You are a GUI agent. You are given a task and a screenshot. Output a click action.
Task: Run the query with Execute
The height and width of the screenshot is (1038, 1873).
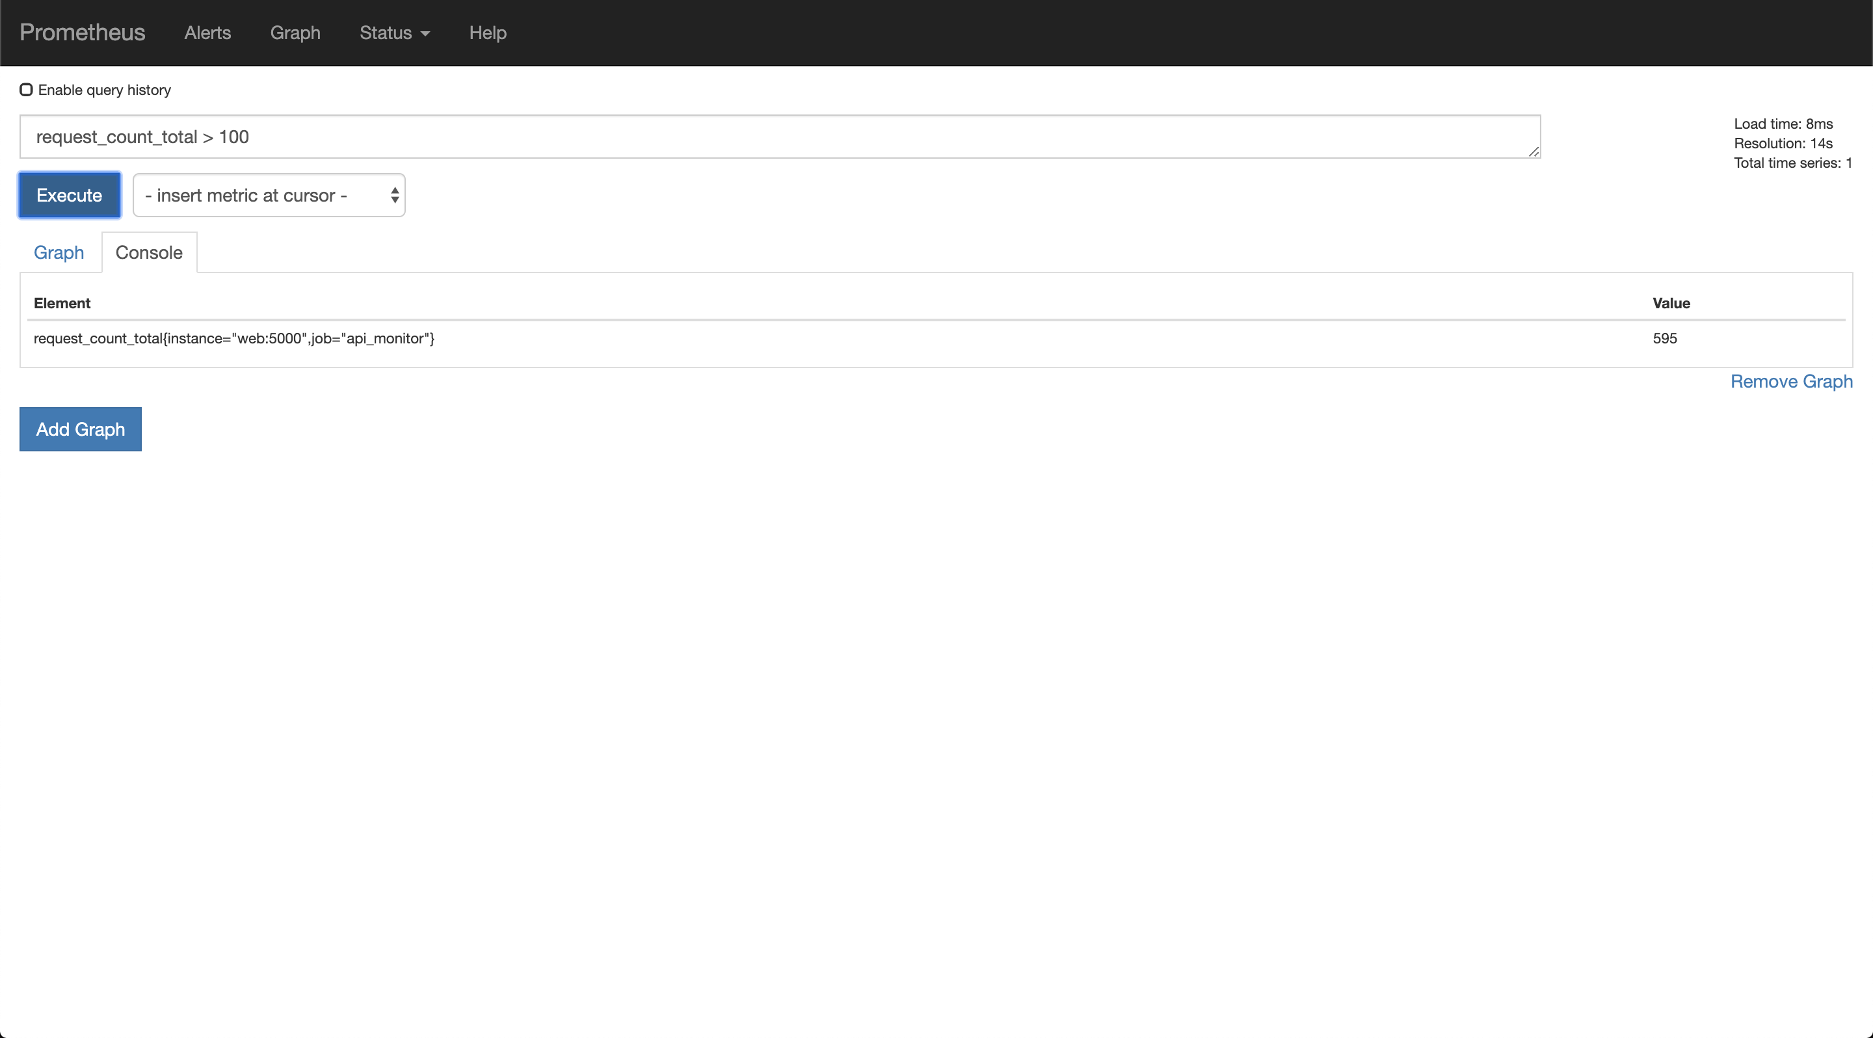coord(69,195)
